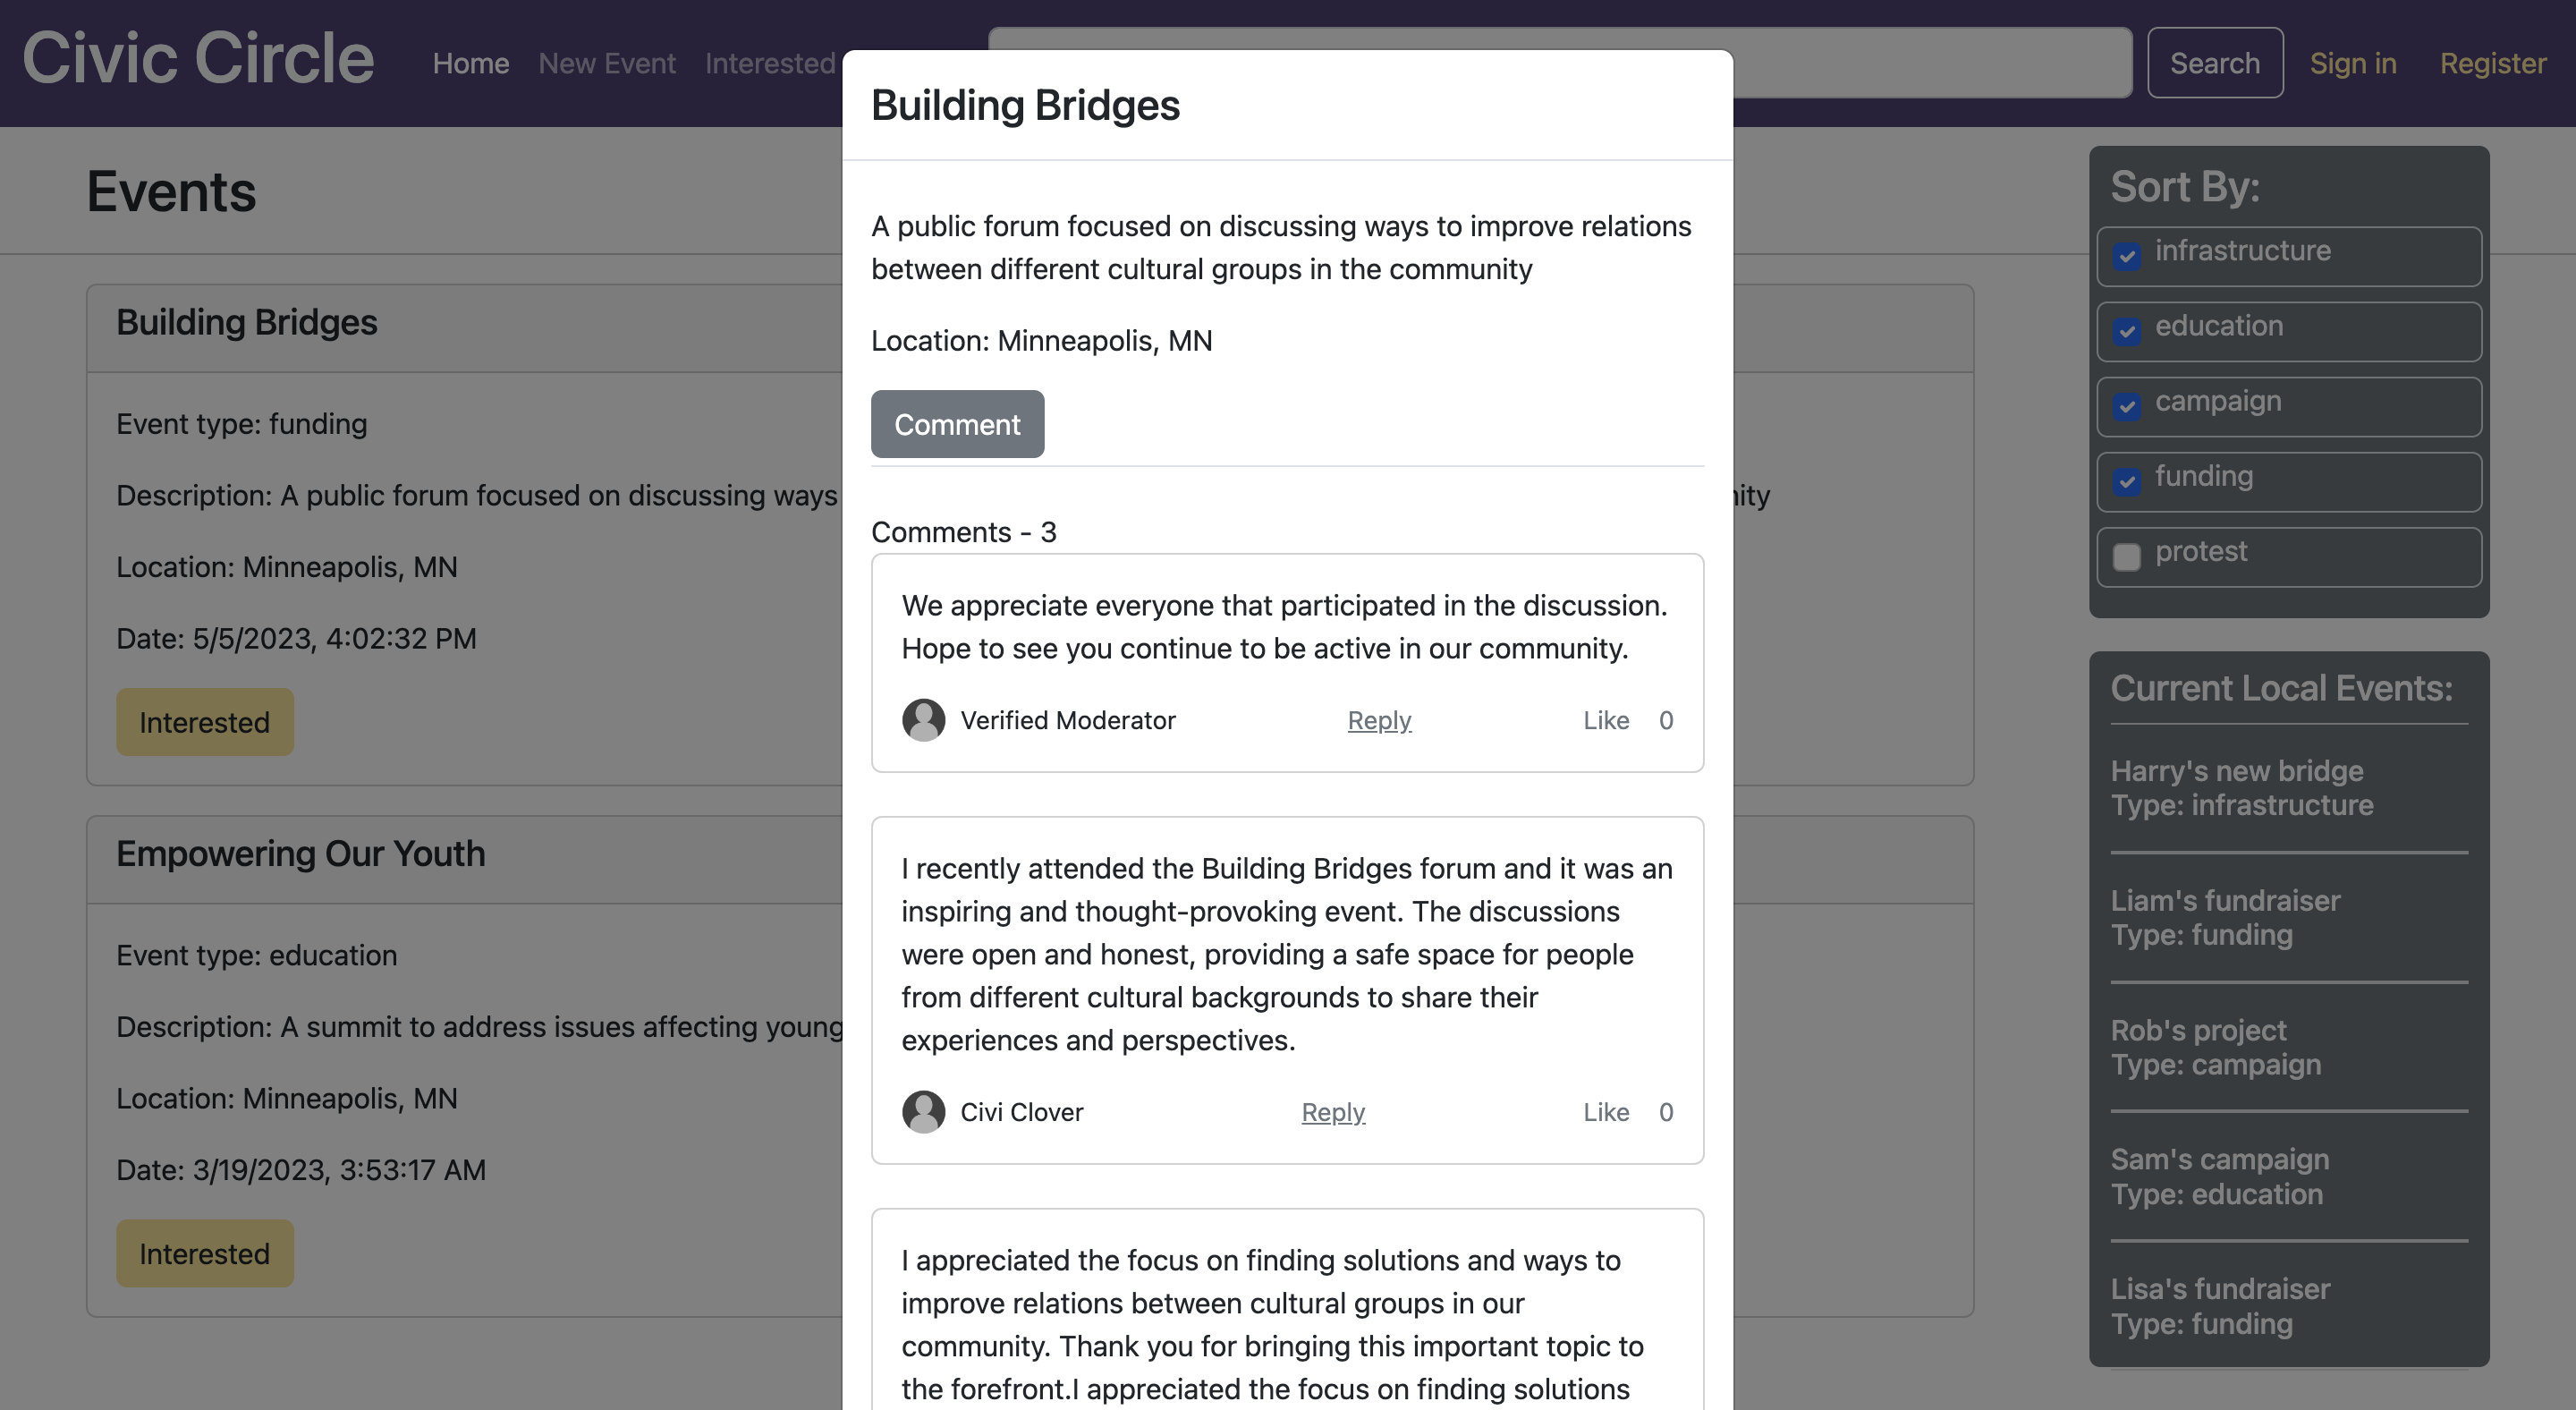Click Civi Clover's avatar icon
The image size is (2576, 1410).
coord(923,1112)
